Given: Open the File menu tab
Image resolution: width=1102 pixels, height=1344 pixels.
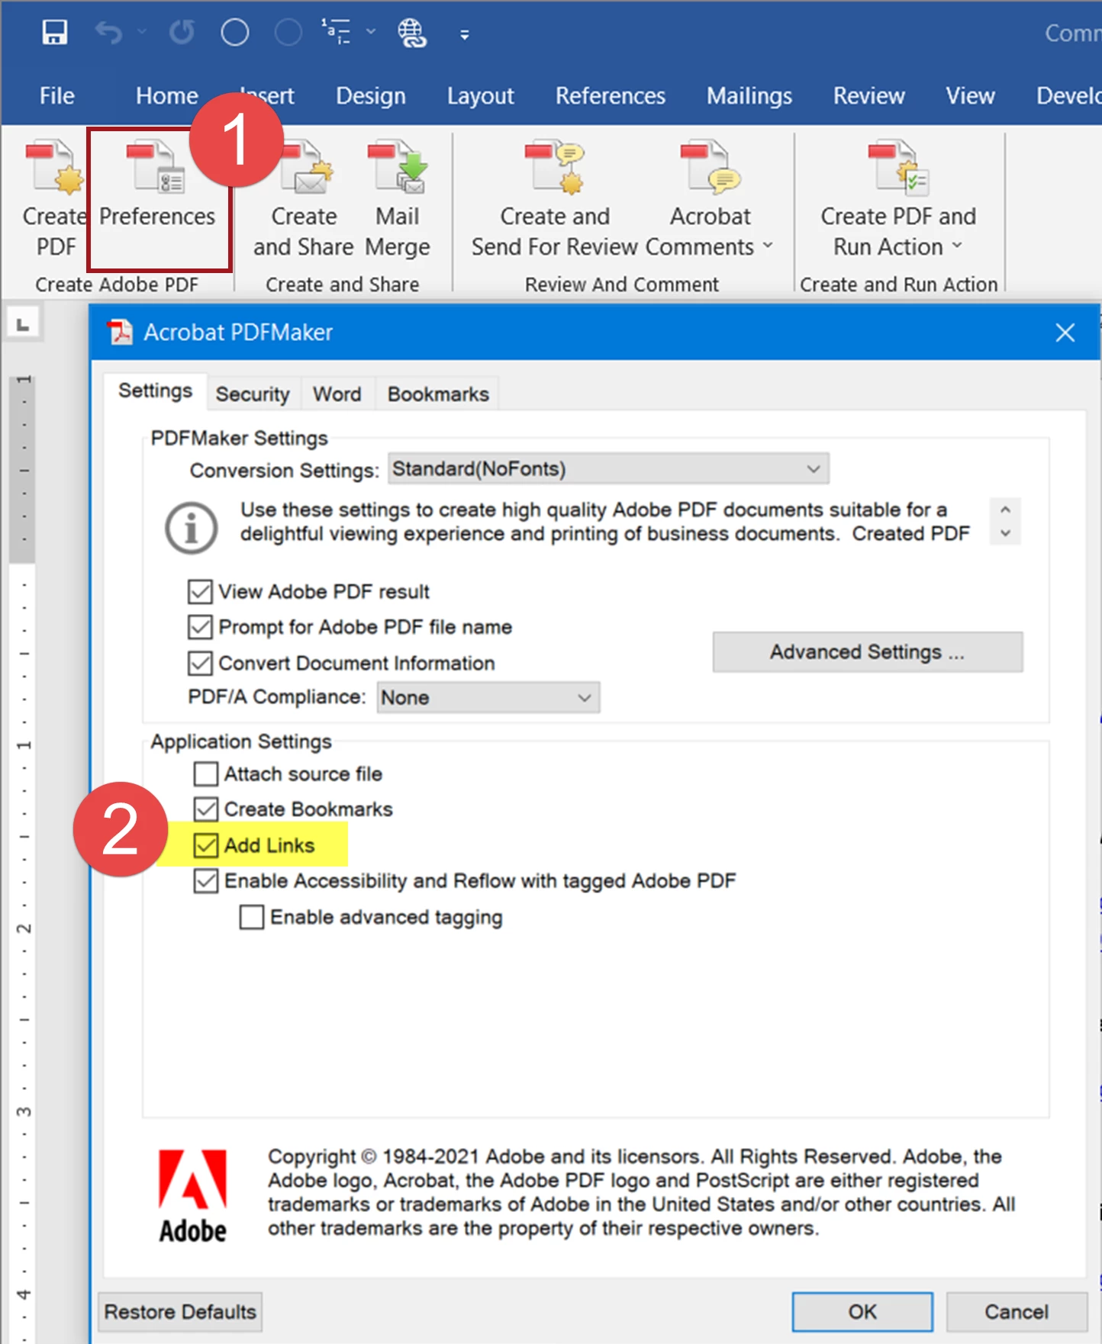Looking at the screenshot, I should (57, 96).
